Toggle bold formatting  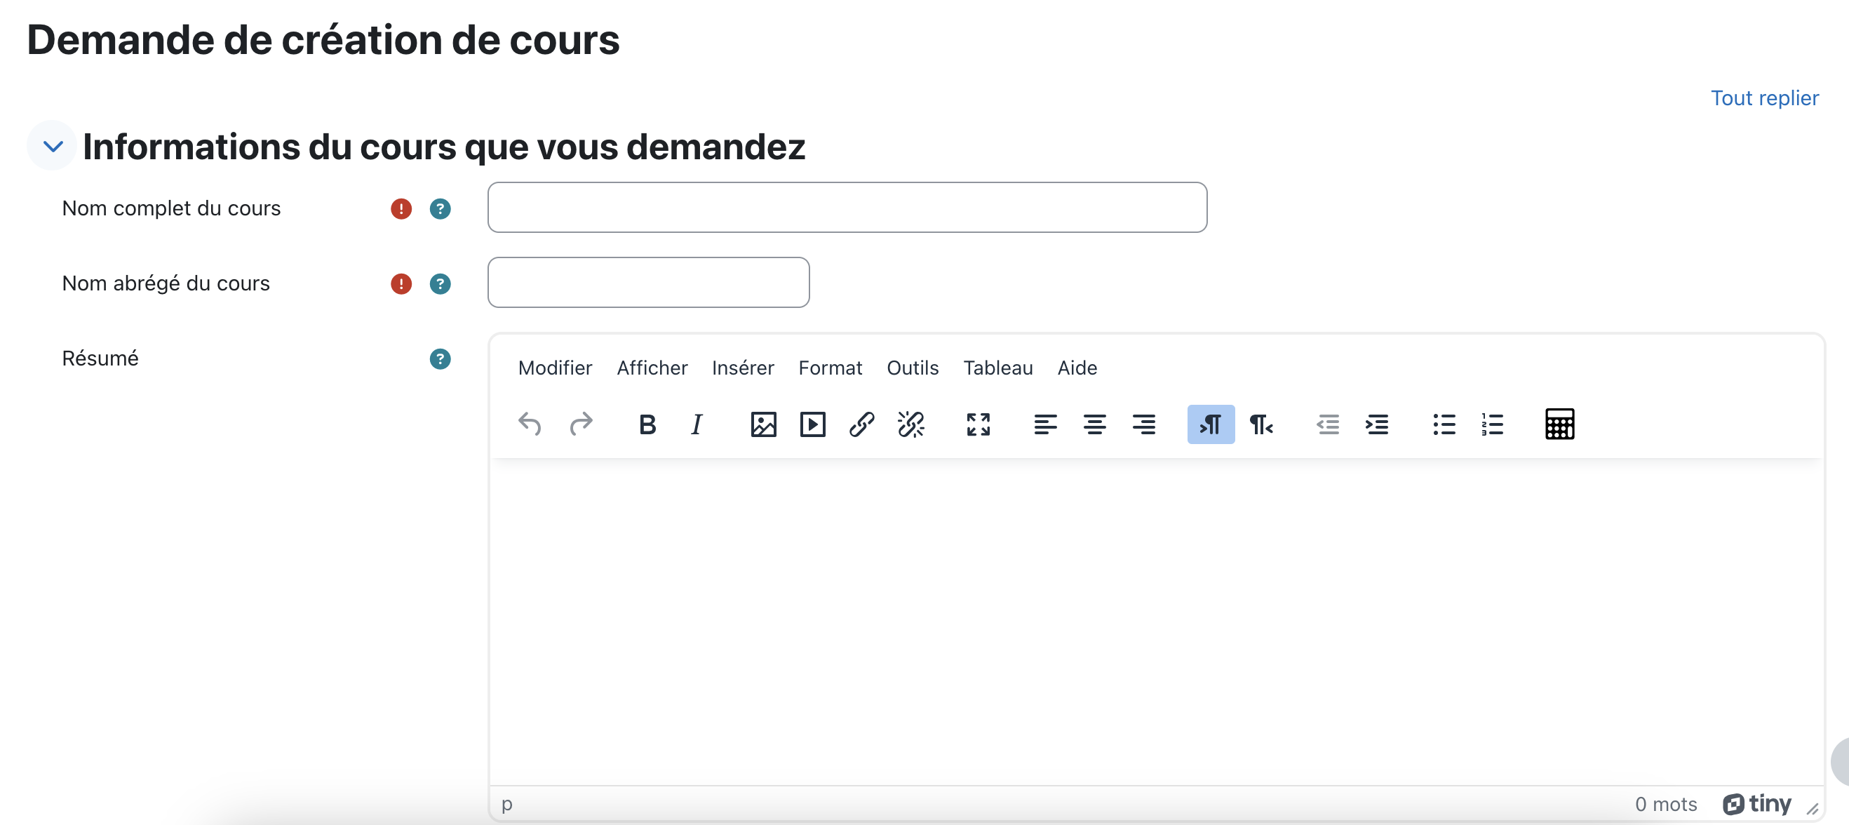[647, 424]
